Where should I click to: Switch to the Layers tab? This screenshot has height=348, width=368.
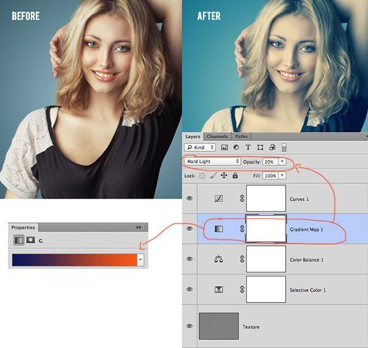(193, 137)
